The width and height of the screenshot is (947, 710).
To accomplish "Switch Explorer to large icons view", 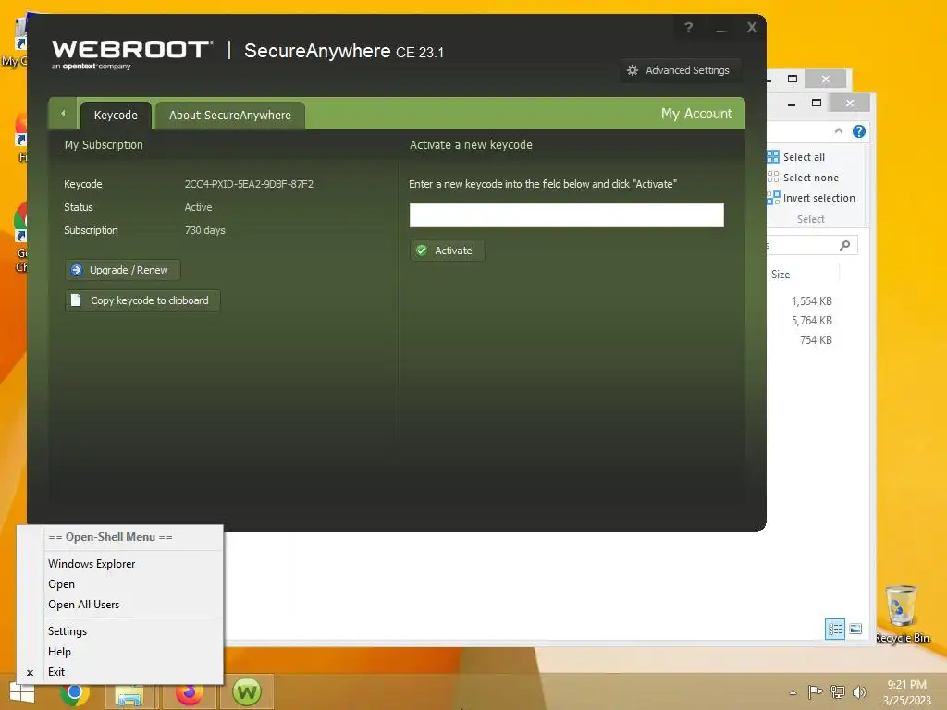I will pos(855,629).
